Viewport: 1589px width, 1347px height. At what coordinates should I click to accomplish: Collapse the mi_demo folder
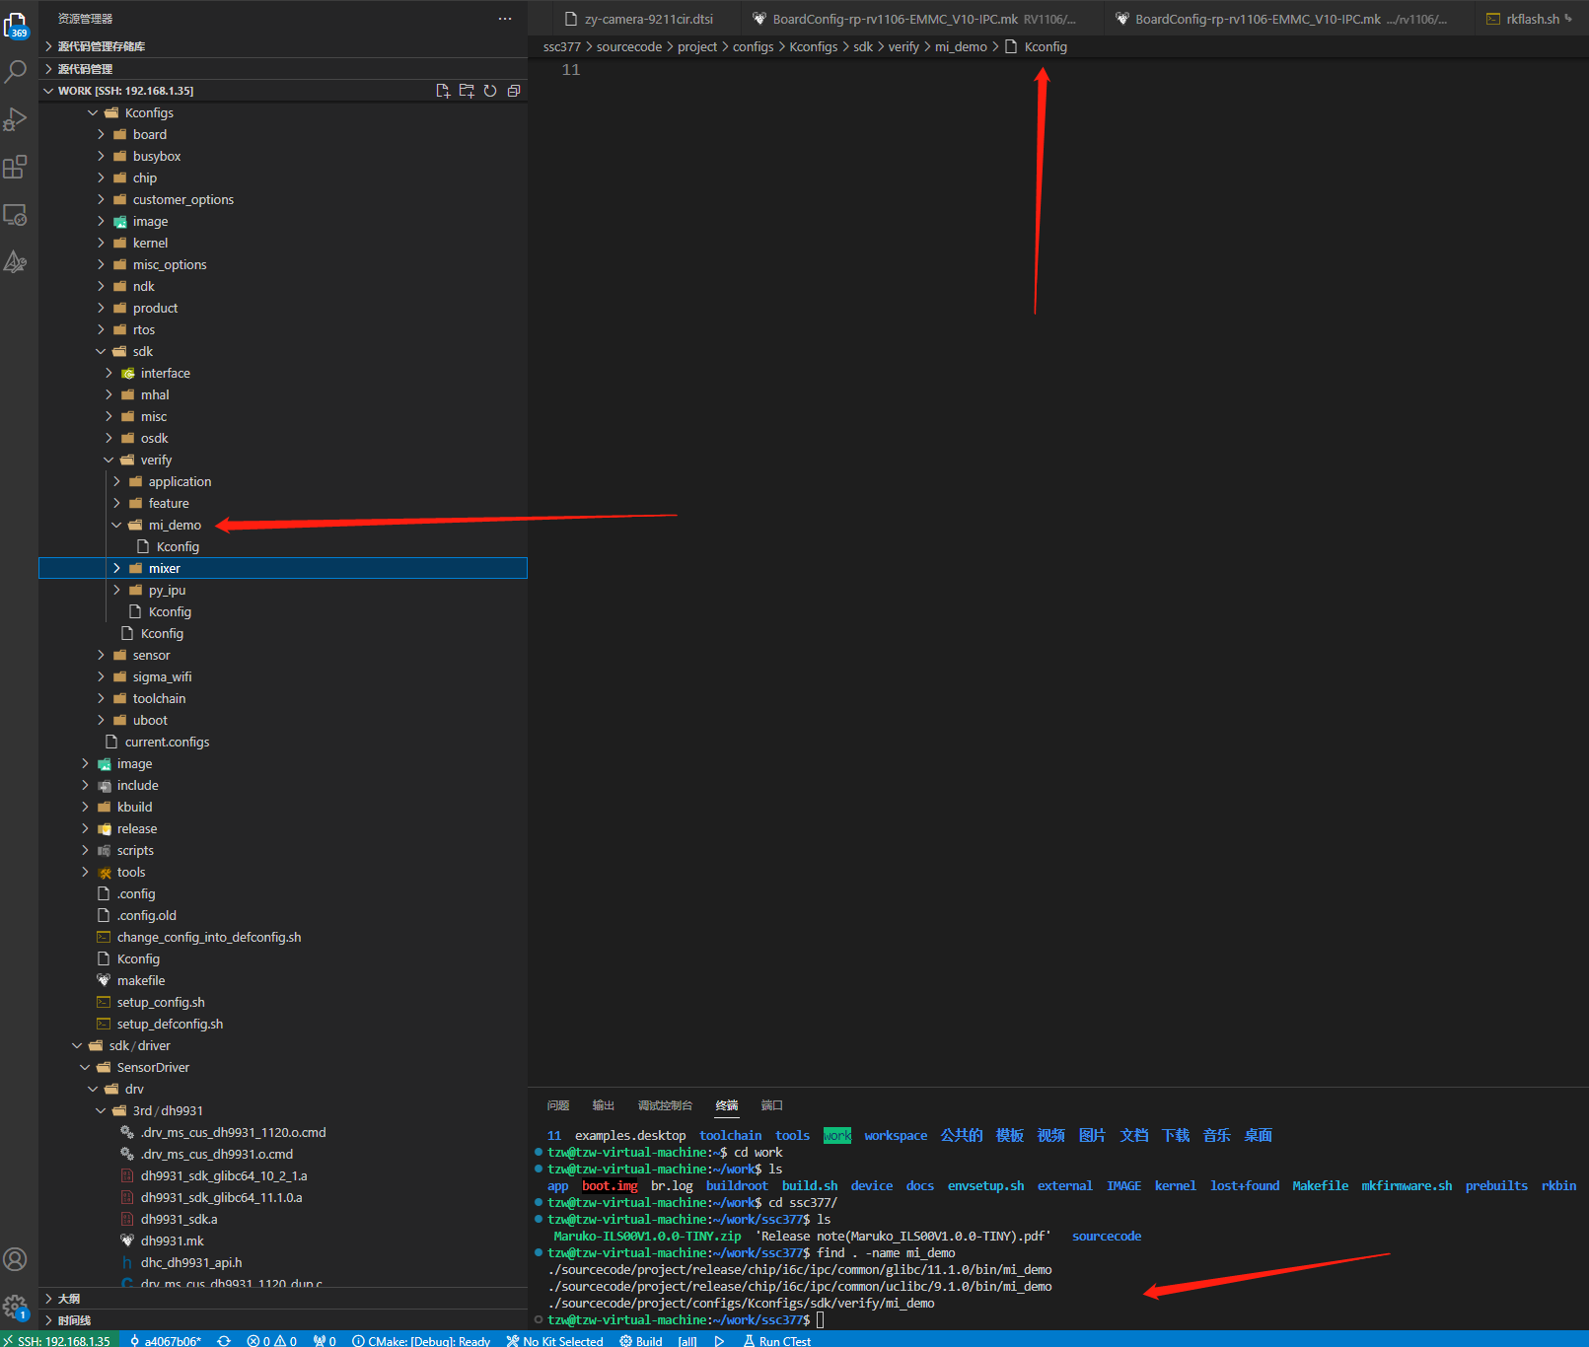tap(116, 525)
